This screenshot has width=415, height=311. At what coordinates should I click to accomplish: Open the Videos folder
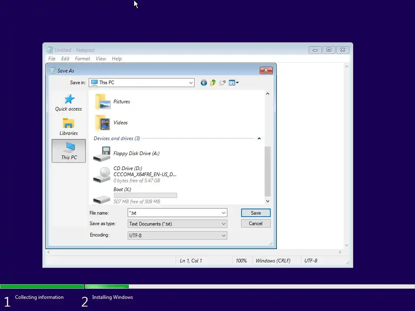111,123
